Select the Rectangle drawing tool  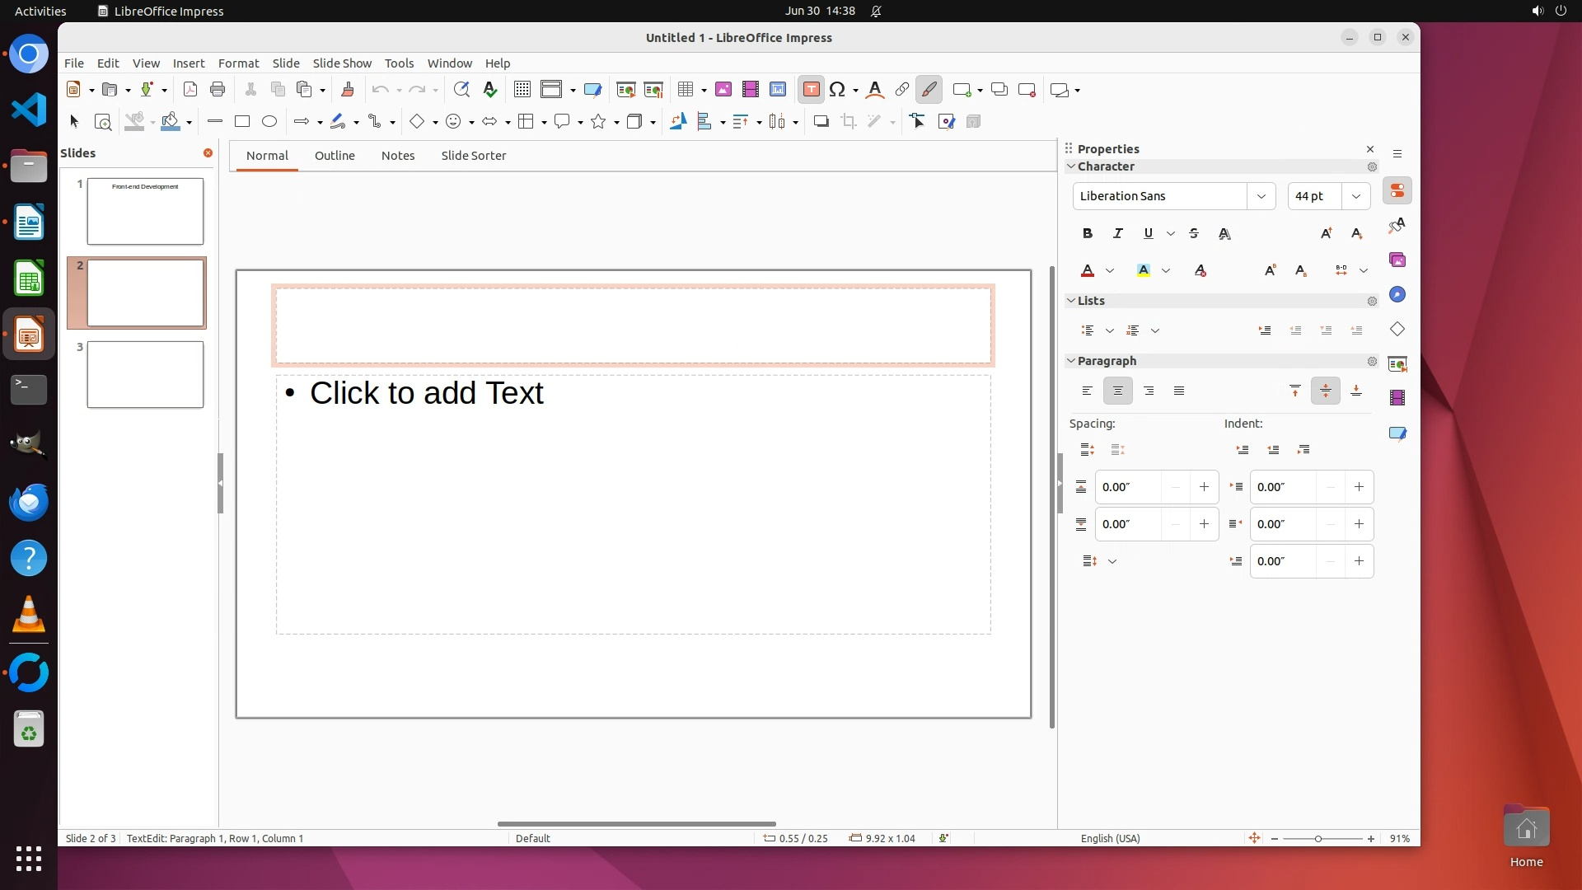click(241, 122)
